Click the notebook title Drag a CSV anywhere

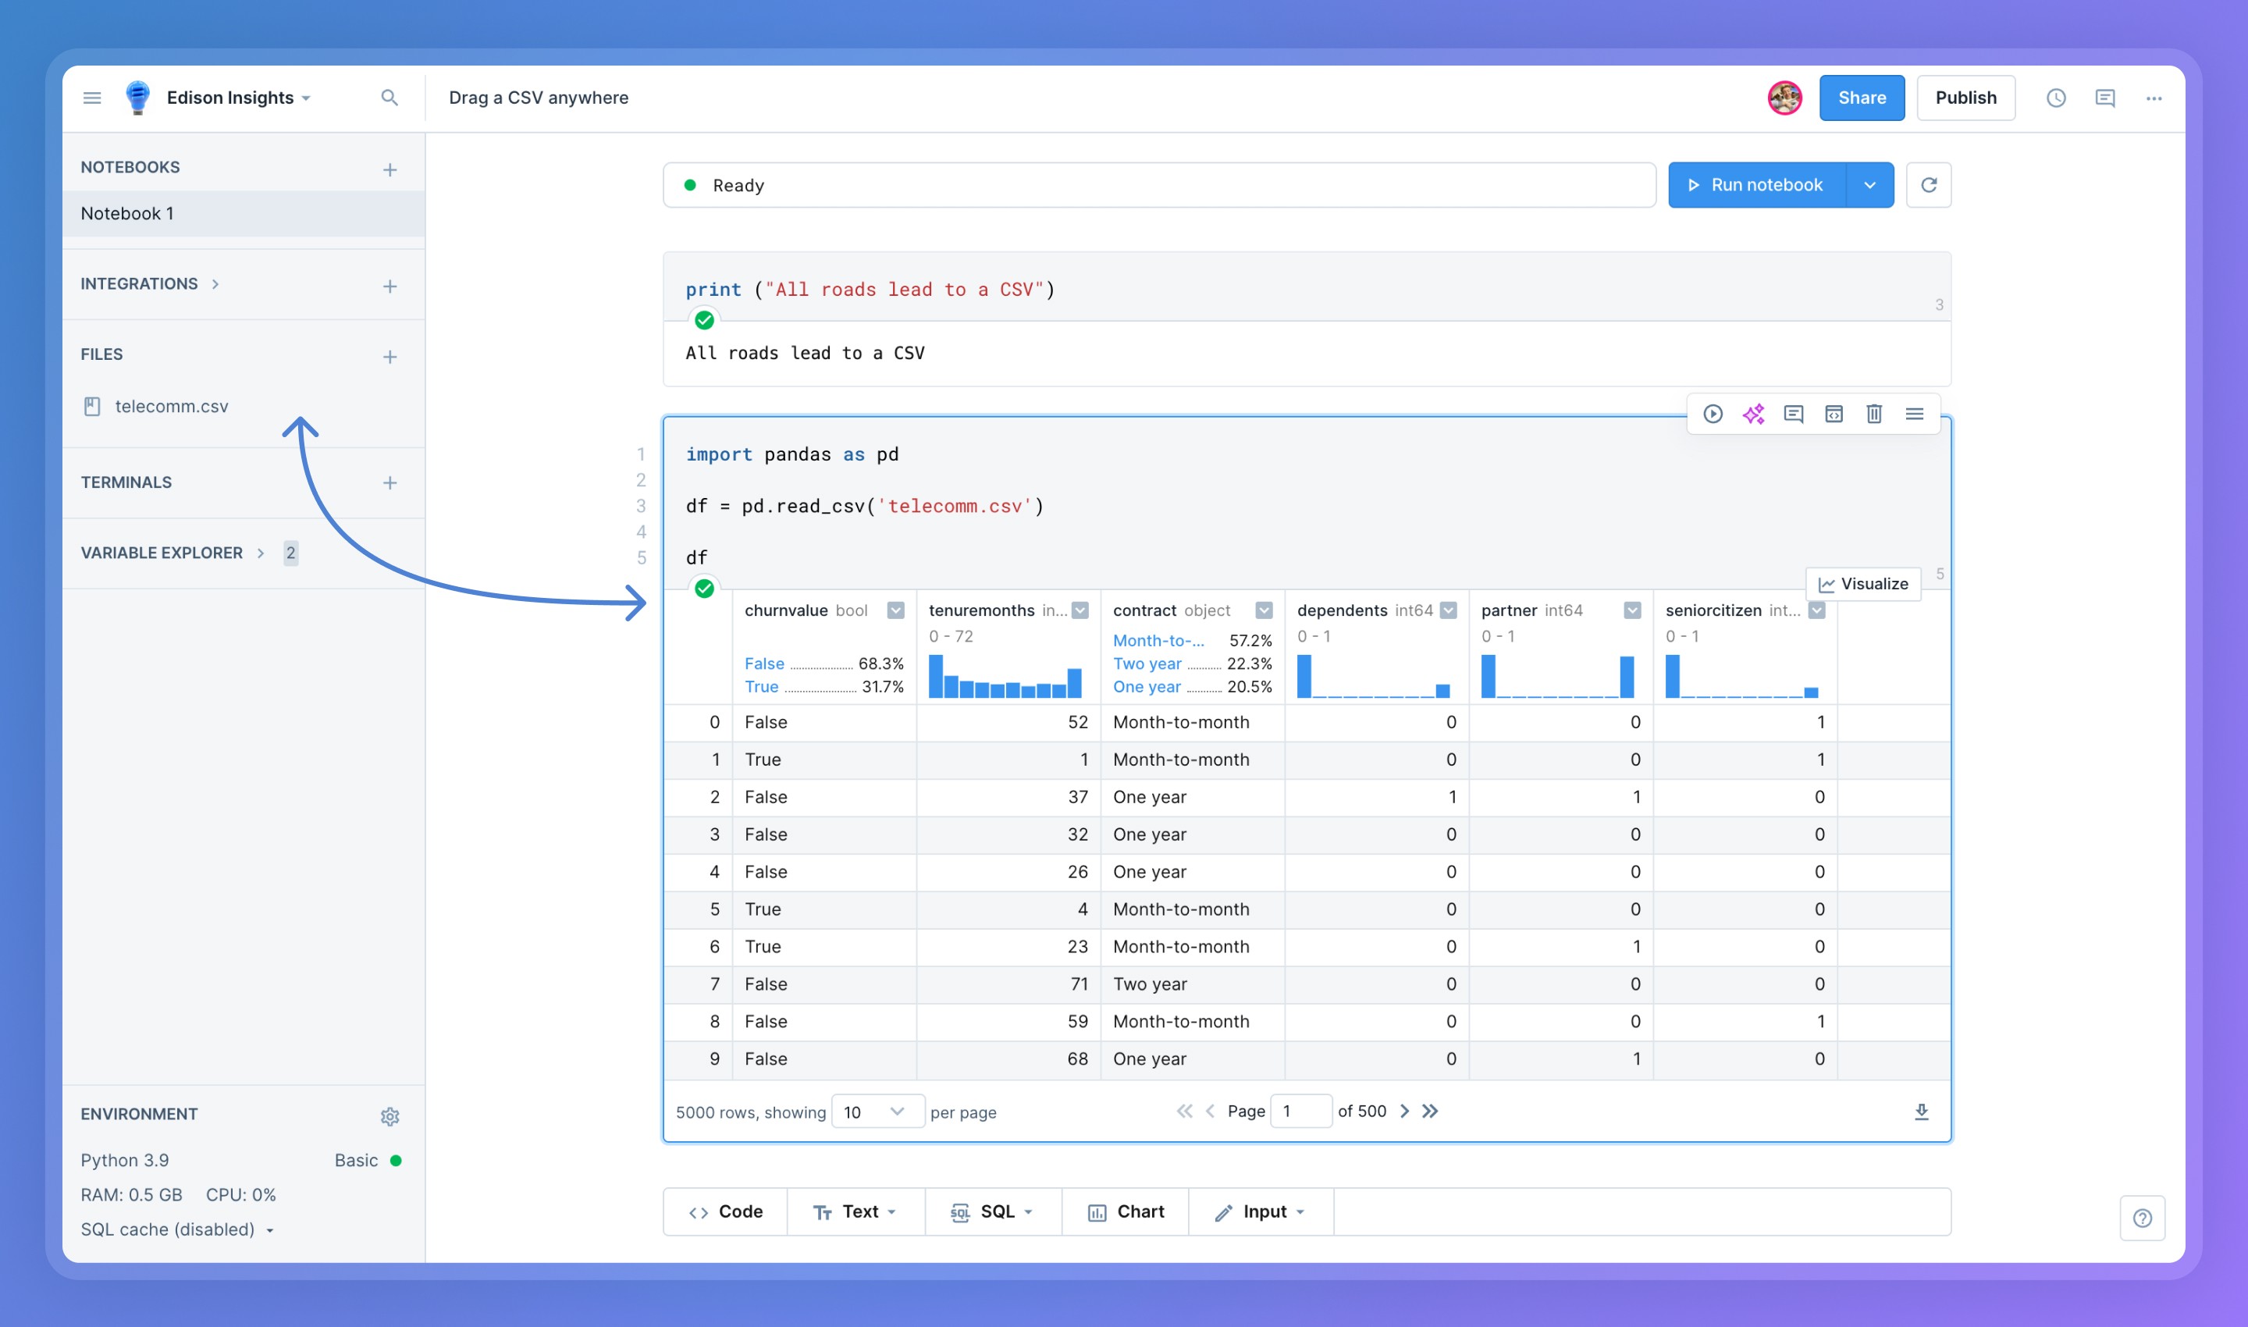pyautogui.click(x=539, y=98)
